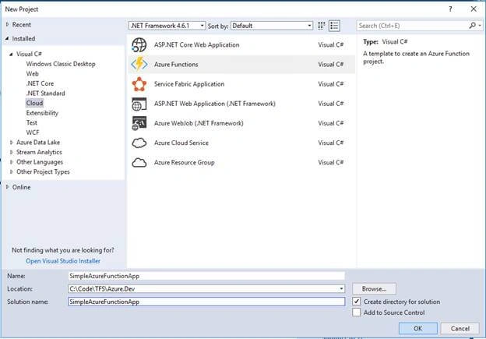Select the Cloud category
The image size is (486, 339).
pyautogui.click(x=34, y=103)
